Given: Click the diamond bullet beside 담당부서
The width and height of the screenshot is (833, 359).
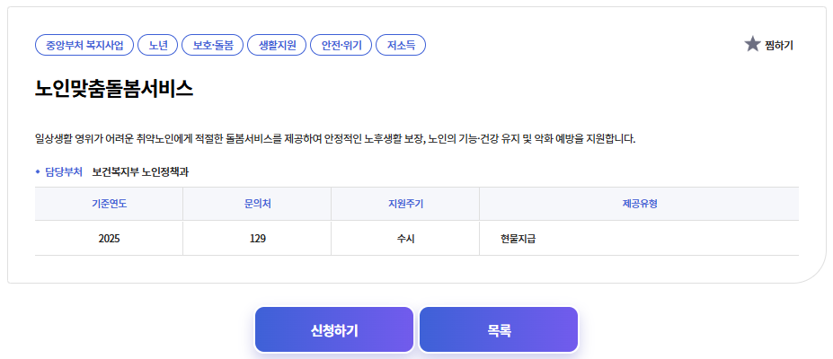Looking at the screenshot, I should (38, 171).
